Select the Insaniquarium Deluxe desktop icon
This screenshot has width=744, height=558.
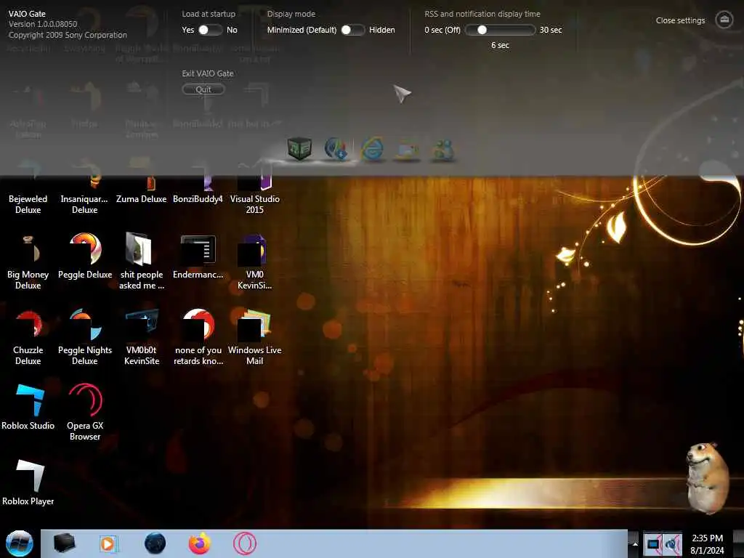pyautogui.click(x=84, y=188)
